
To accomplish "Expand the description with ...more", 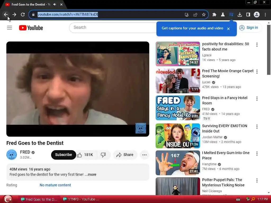I will (91, 174).
